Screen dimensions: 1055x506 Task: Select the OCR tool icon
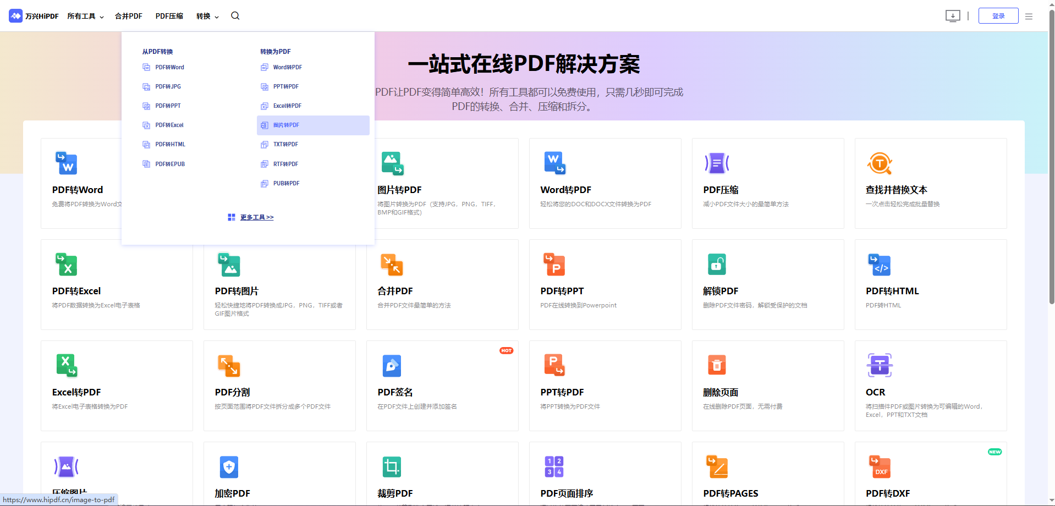[x=879, y=365]
